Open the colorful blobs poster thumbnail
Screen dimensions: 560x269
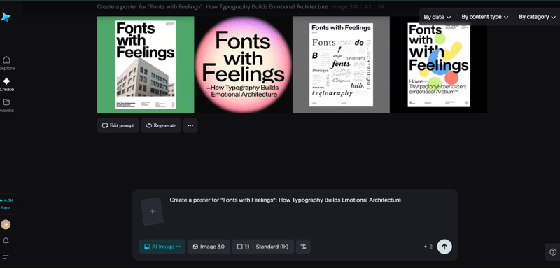[439, 64]
